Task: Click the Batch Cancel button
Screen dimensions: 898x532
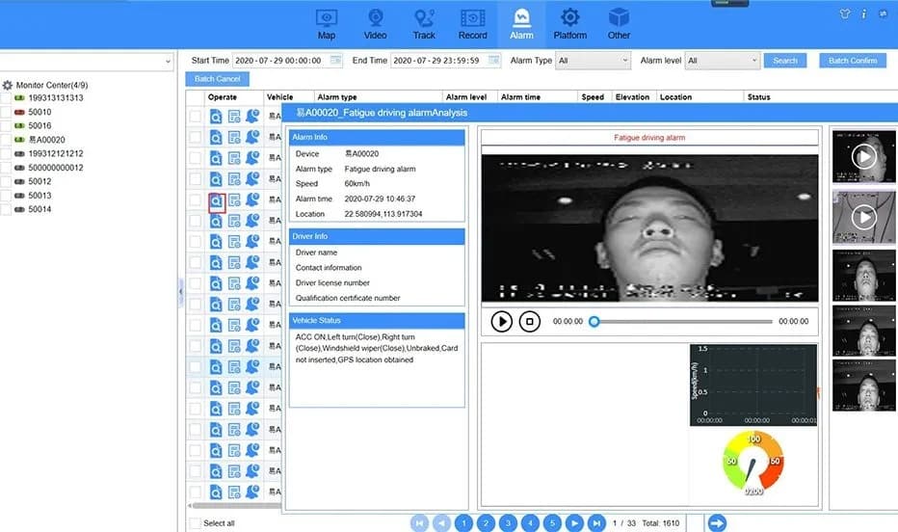Action: click(x=218, y=79)
